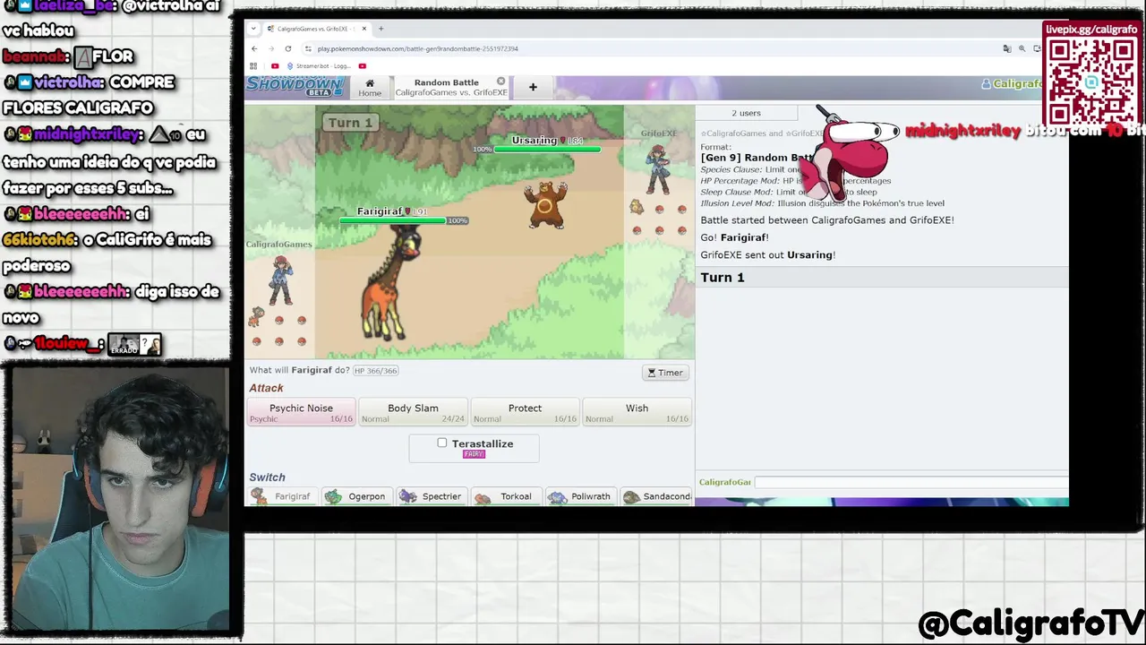The image size is (1146, 645).
Task: Click the Turn 1 heading in battle log
Action: [723, 278]
